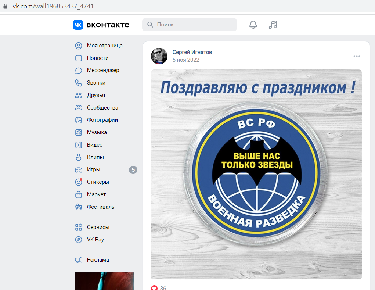Click the Новости feed icon
The height and width of the screenshot is (290, 375).
pos(79,58)
